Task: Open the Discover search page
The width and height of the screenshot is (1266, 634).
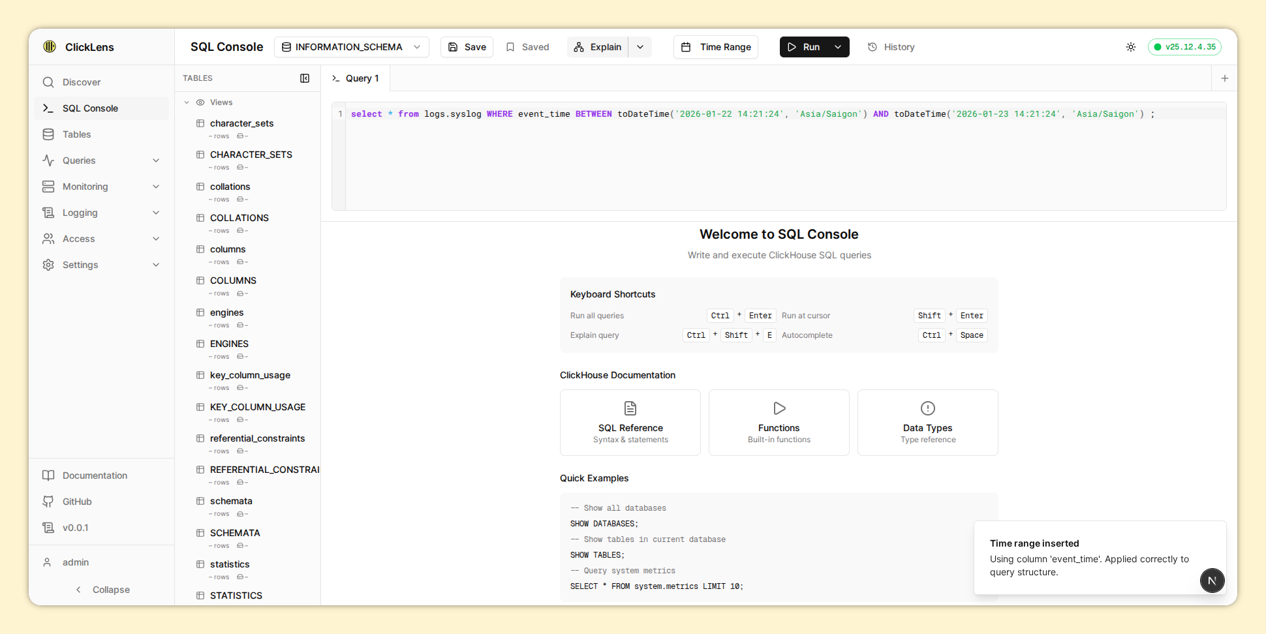Action: (81, 82)
